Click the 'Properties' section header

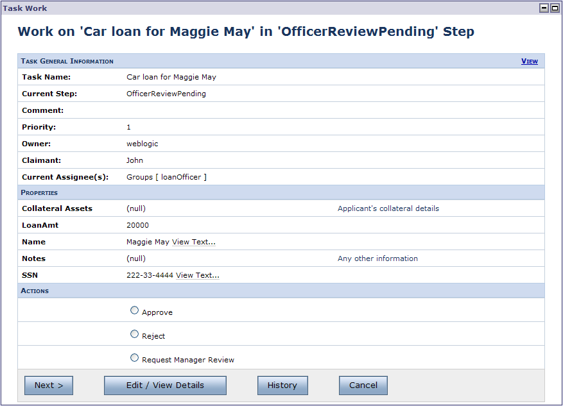coord(39,193)
